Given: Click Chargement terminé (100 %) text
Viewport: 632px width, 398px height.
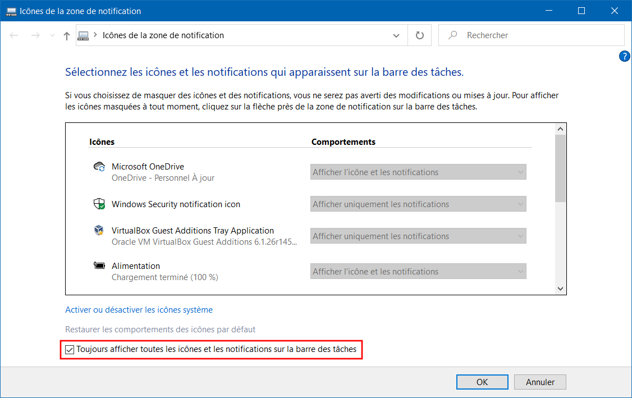Looking at the screenshot, I should [165, 277].
